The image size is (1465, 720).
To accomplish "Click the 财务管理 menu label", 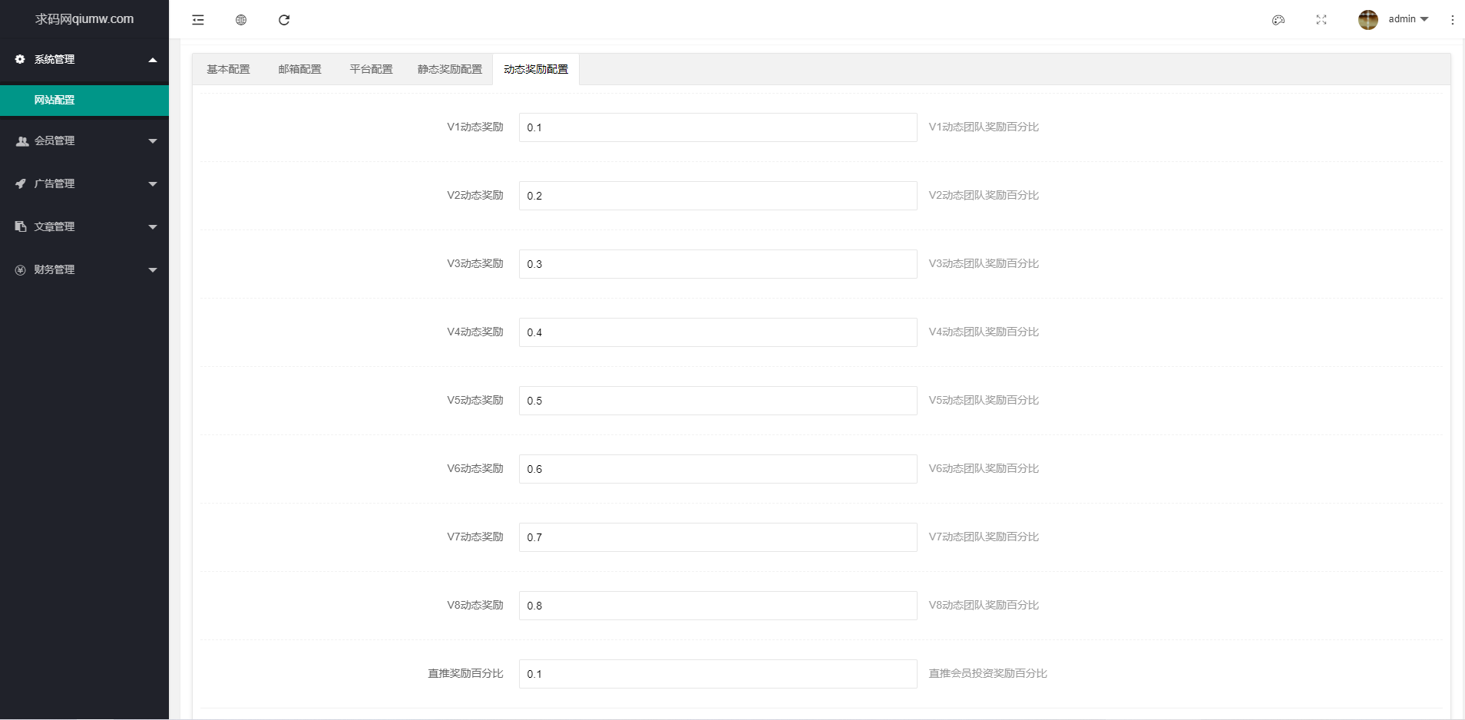I will coord(55,269).
